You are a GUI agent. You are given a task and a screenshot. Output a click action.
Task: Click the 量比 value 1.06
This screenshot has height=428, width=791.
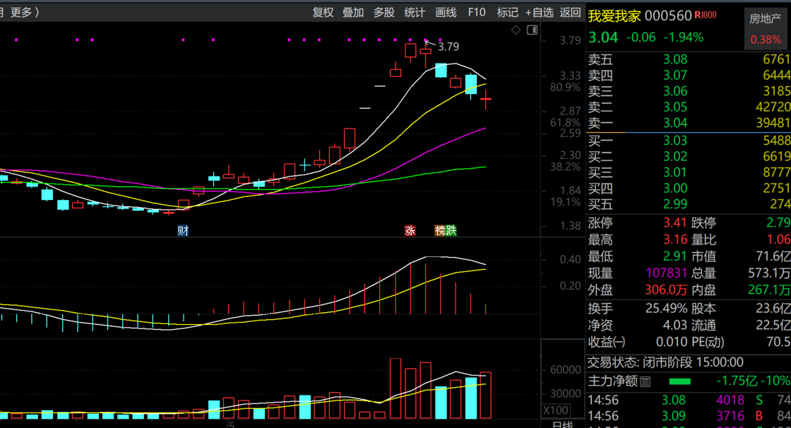pos(778,239)
